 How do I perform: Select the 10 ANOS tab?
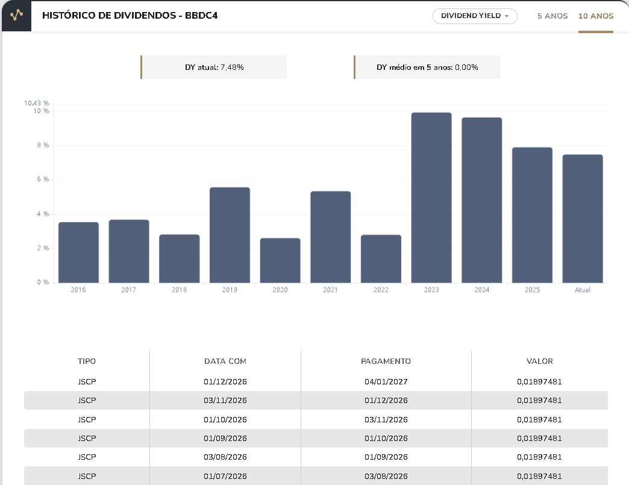pyautogui.click(x=596, y=16)
